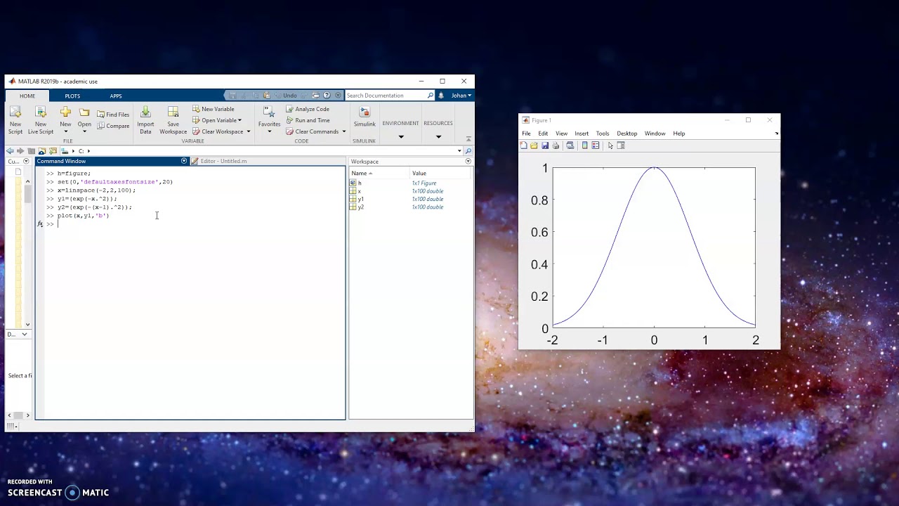Switch to the HOME tab
This screenshot has height=506, width=899.
coord(27,96)
